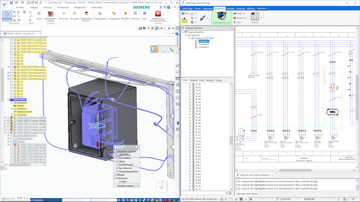The width and height of the screenshot is (360, 202).
Task: Click the Bridge Out arrow icon
Action: pos(235,18)
